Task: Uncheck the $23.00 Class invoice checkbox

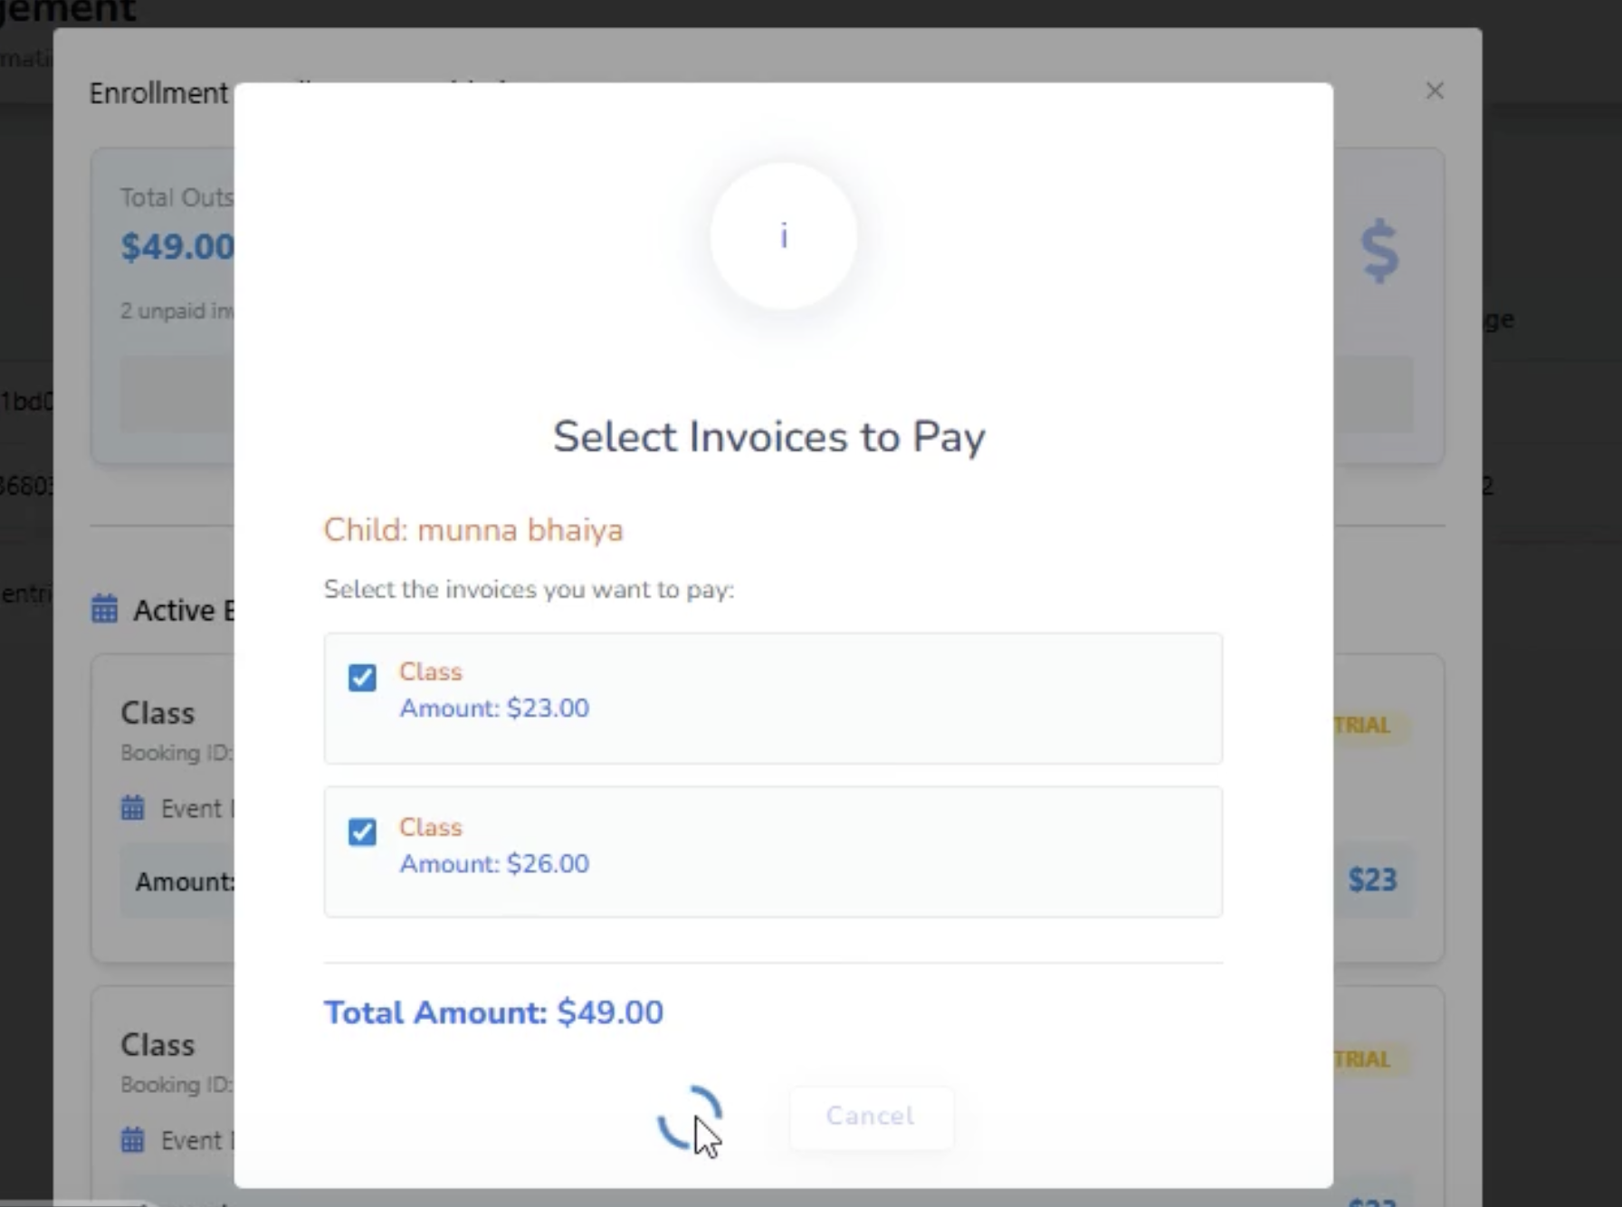Action: [362, 677]
